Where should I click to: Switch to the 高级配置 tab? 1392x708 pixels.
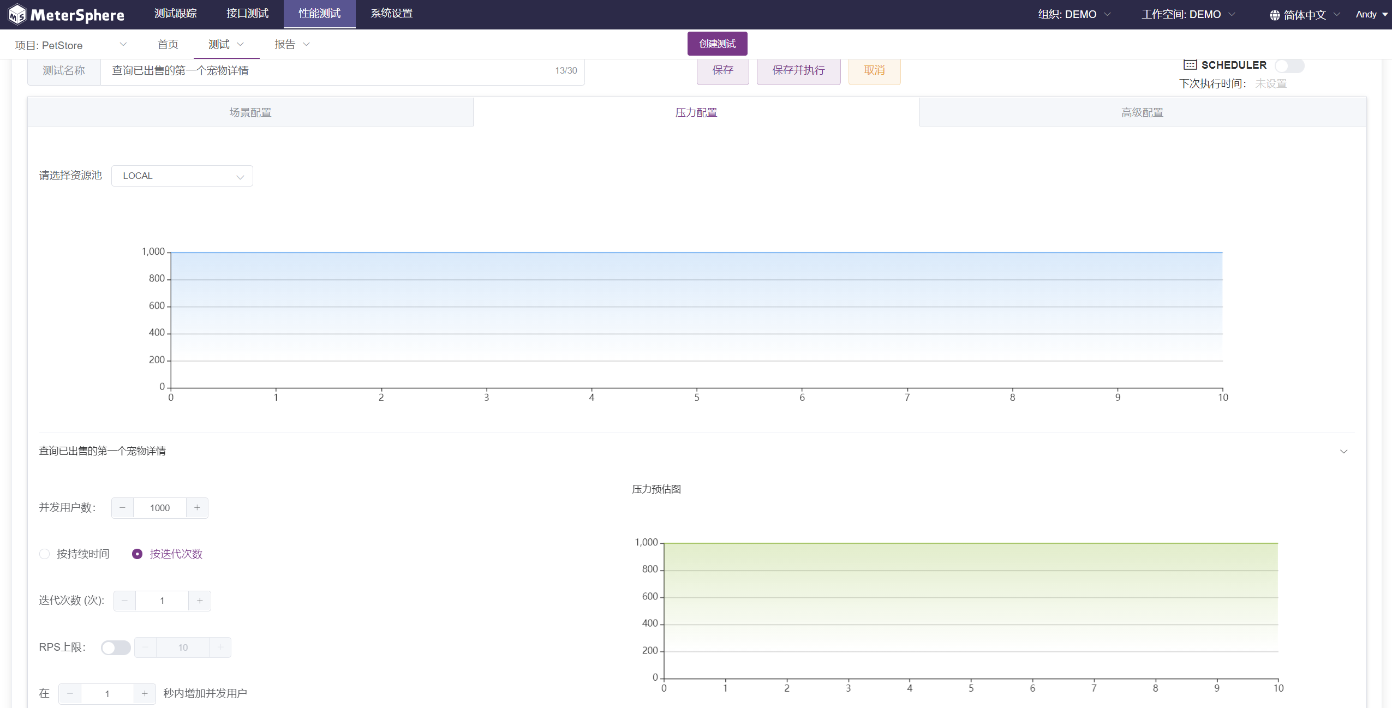click(1143, 112)
